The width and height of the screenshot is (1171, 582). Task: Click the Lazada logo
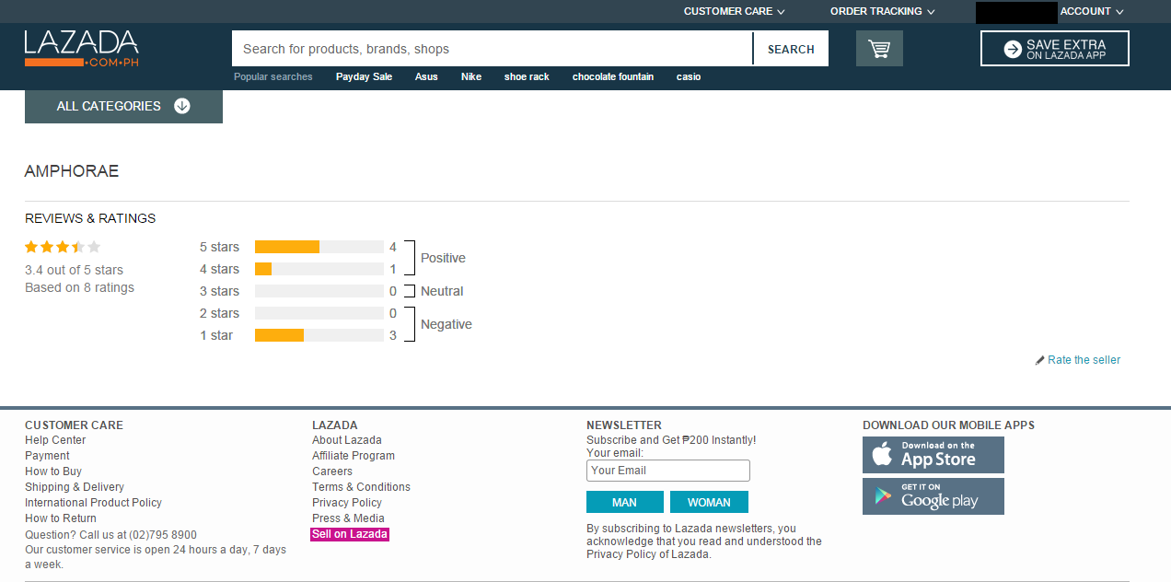pos(82,49)
